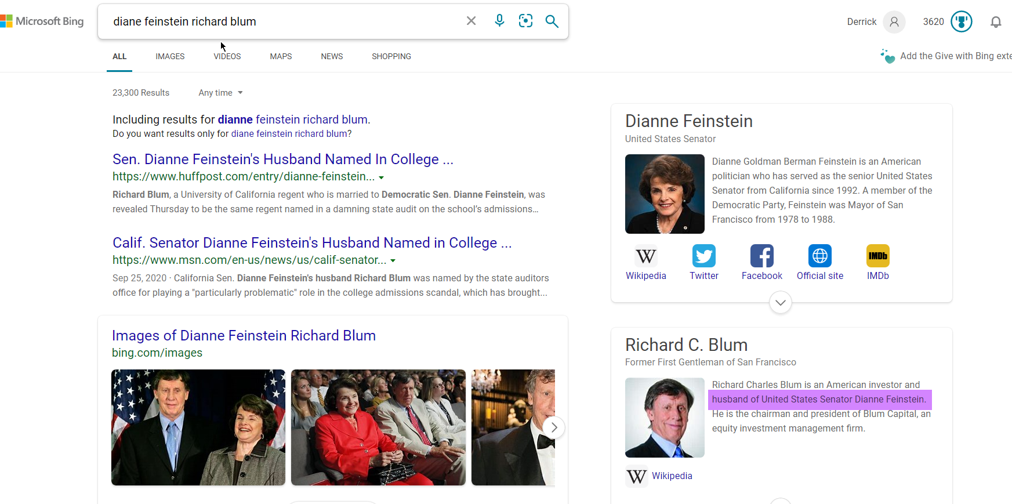The width and height of the screenshot is (1012, 504).
Task: Open the Wikipedia icon in Dianne Feinstein card
Action: coord(646,256)
